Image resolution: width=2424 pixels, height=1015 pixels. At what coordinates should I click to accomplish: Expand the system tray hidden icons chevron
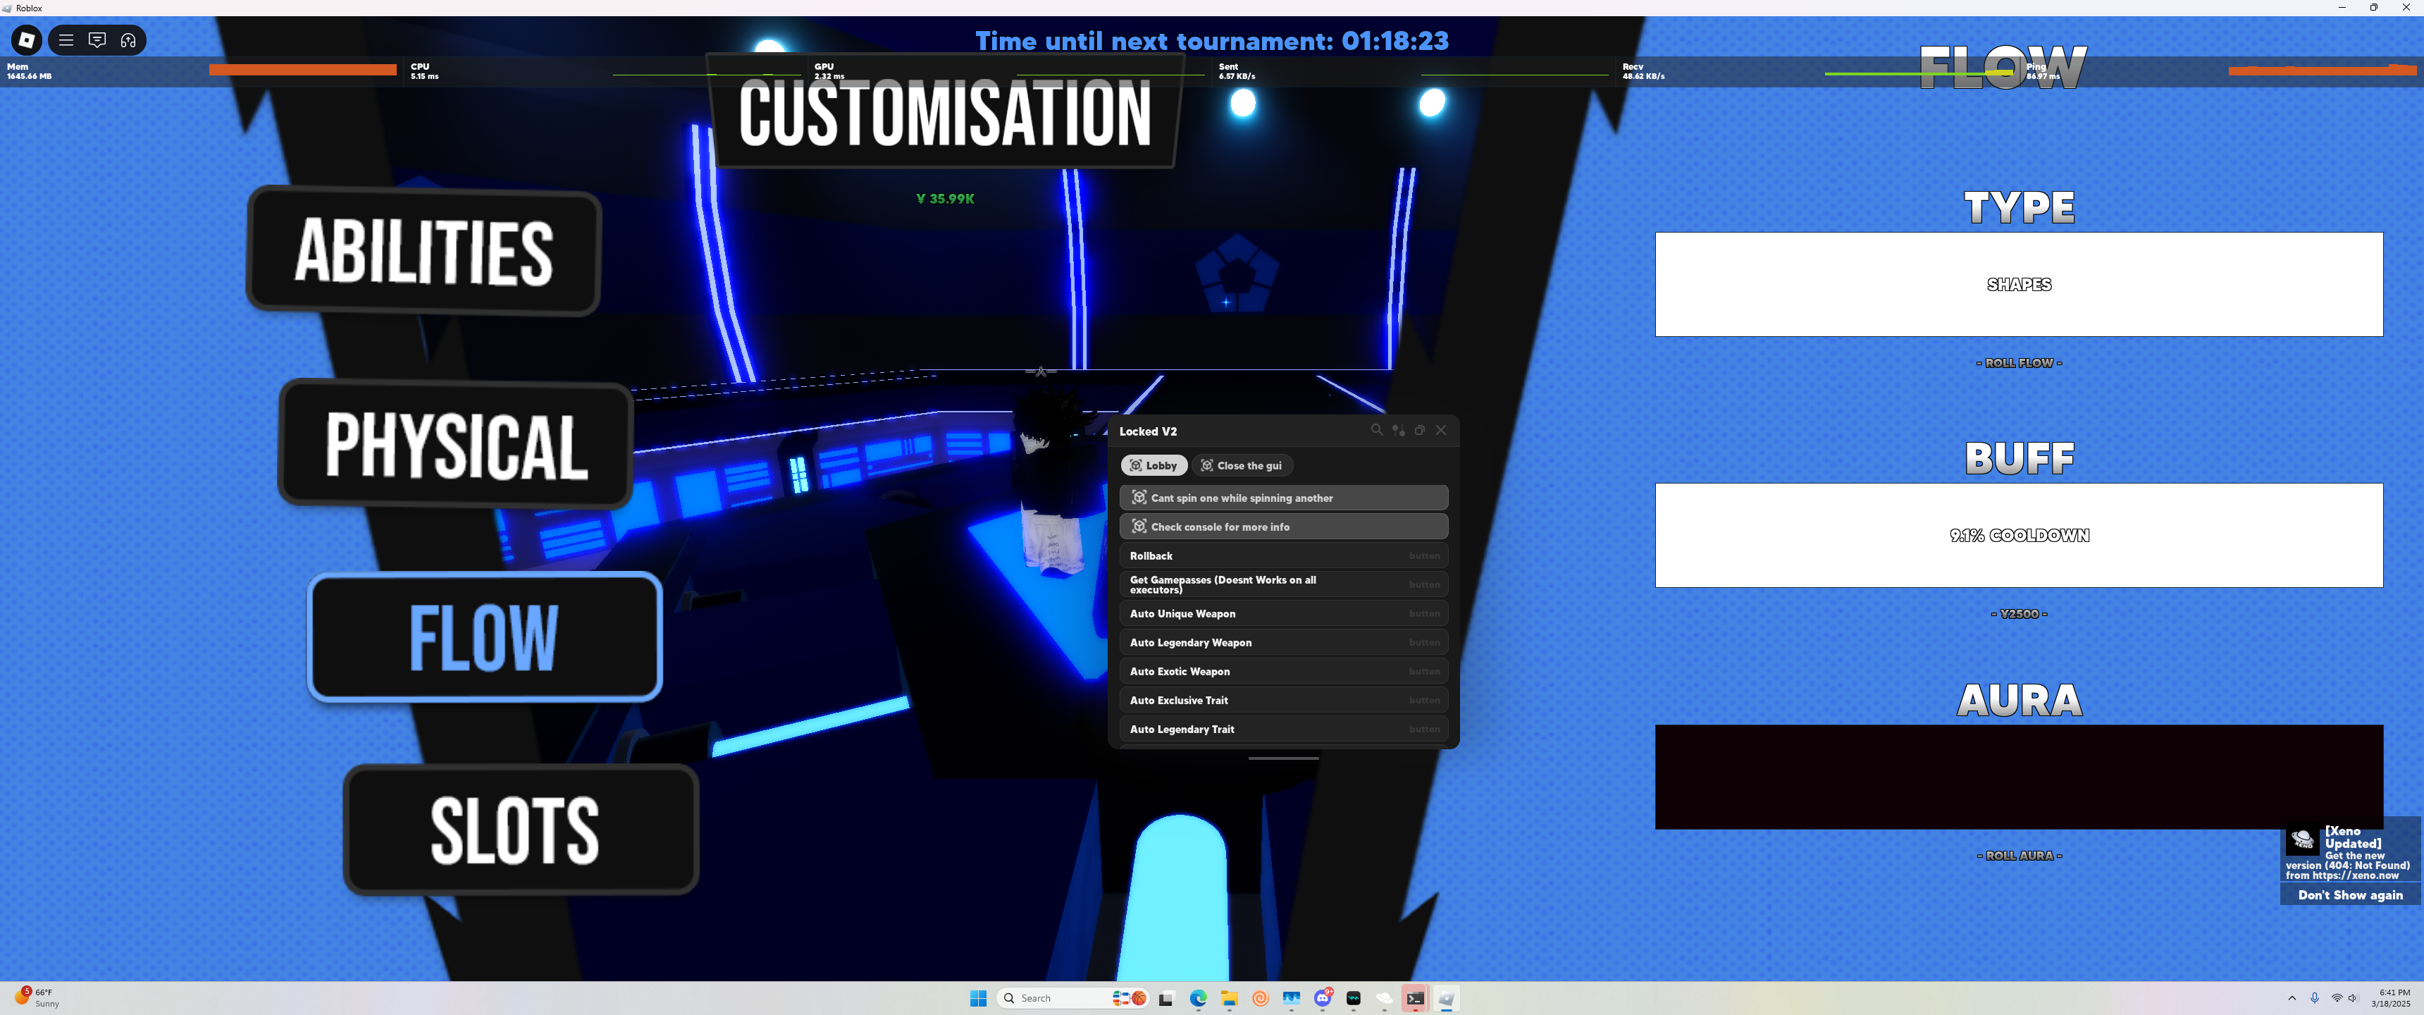coord(2292,998)
